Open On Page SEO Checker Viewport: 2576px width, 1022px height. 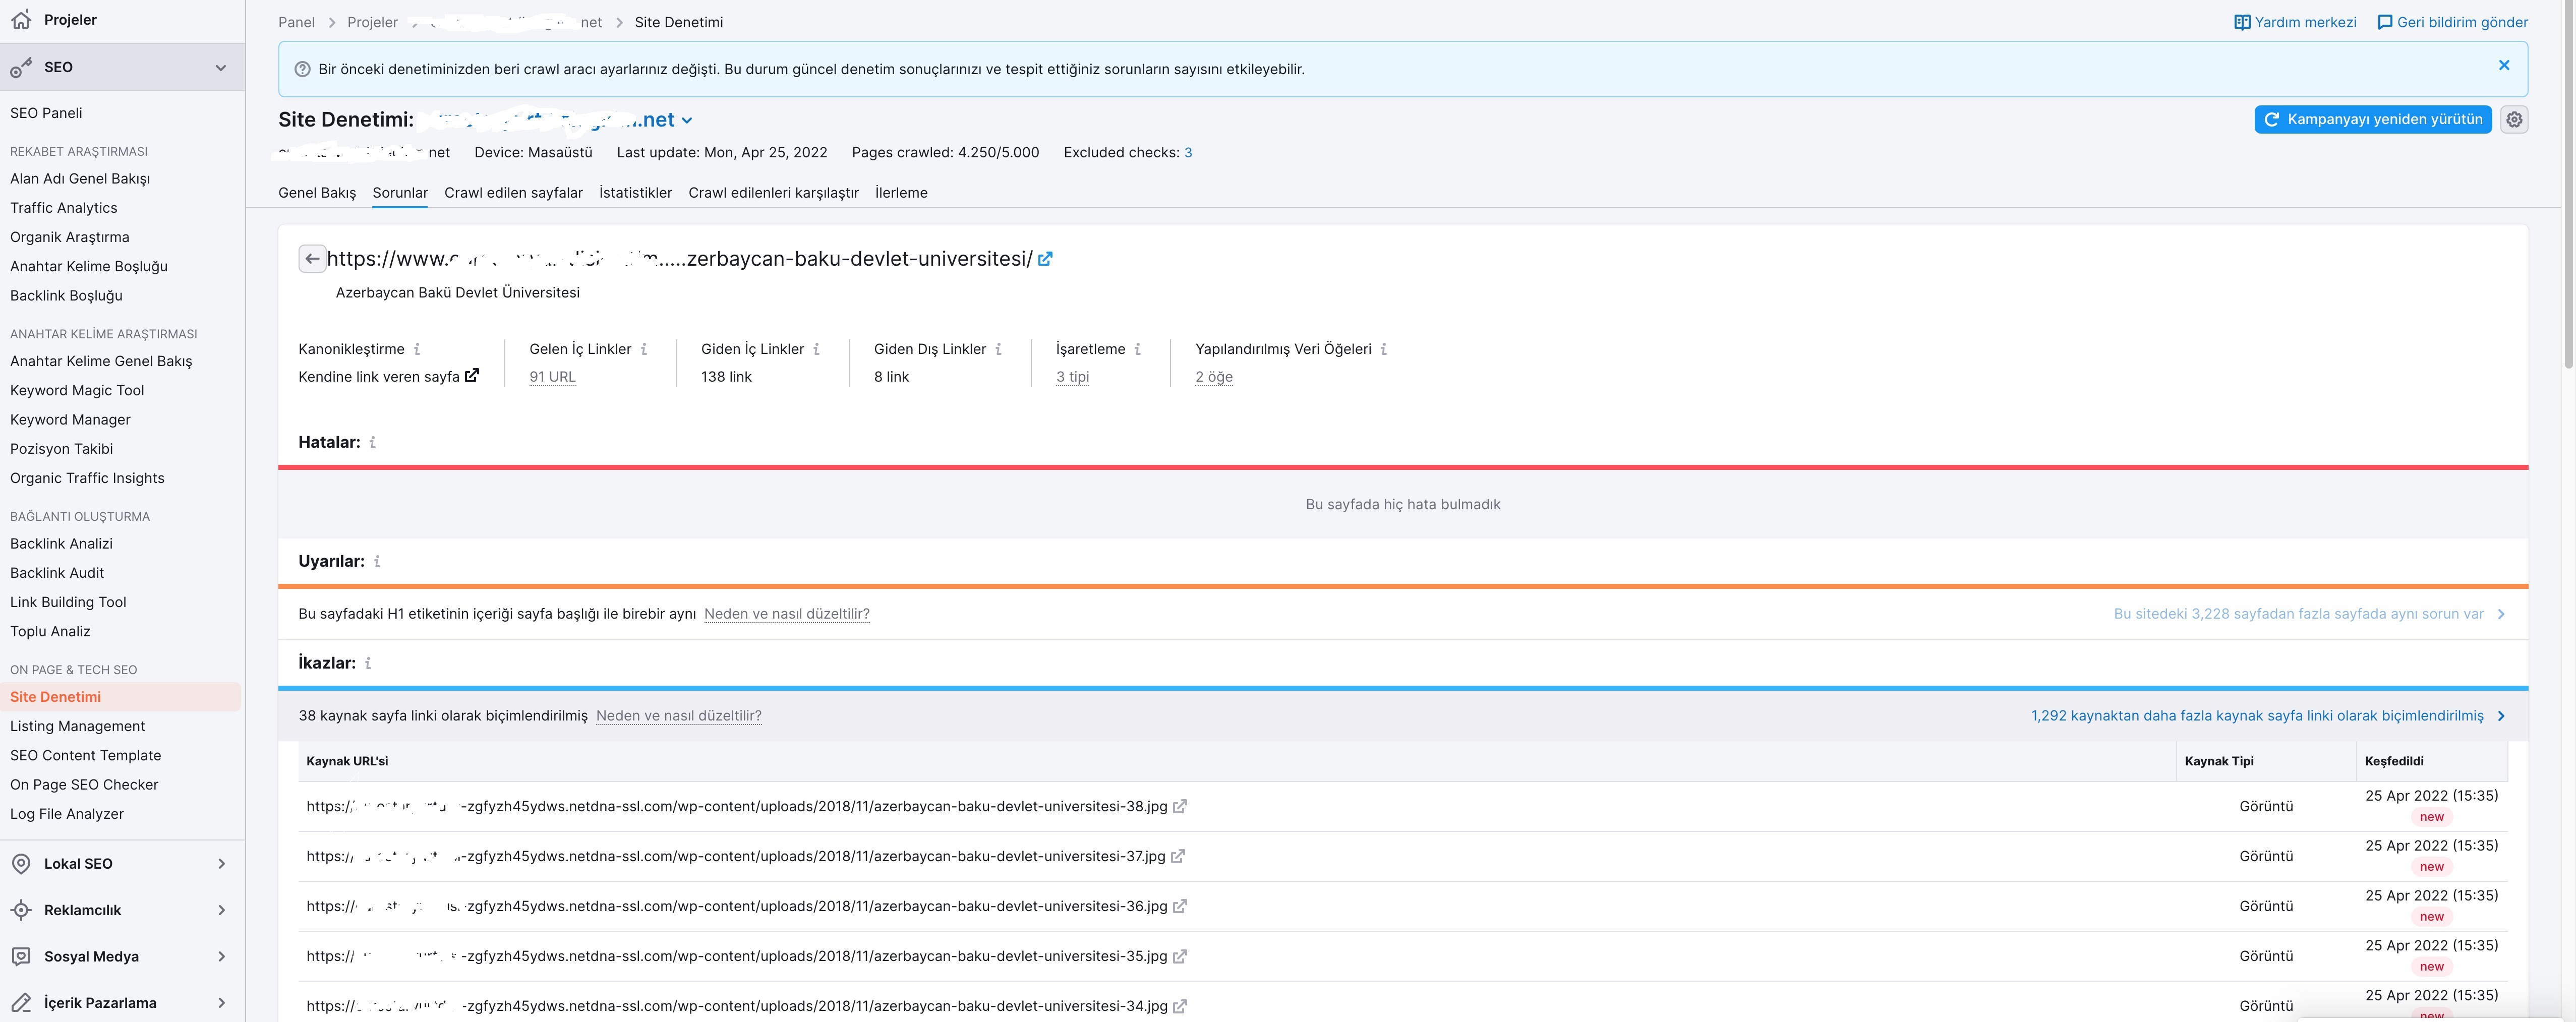pyautogui.click(x=84, y=785)
